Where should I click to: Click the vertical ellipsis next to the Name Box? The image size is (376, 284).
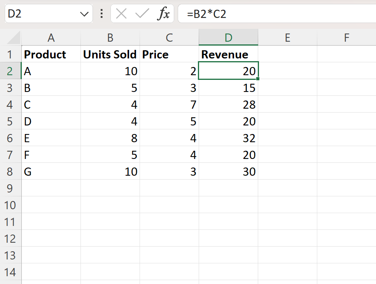pyautogui.click(x=101, y=13)
